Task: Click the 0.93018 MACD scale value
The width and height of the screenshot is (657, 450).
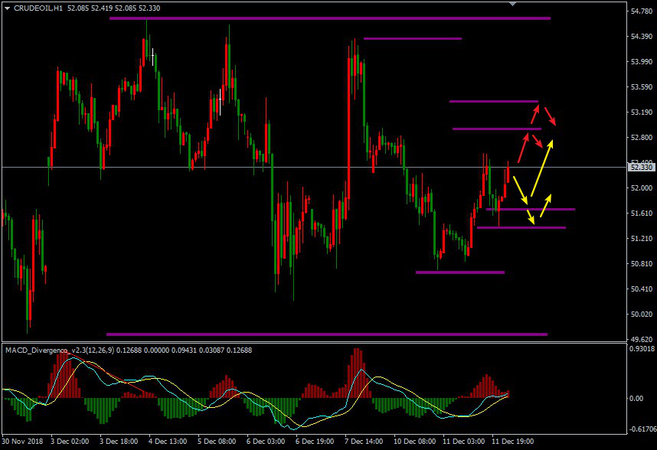Action: pyautogui.click(x=639, y=349)
